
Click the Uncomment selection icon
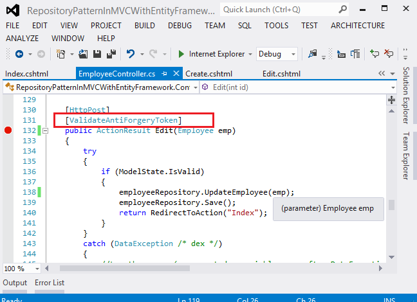coord(389,54)
